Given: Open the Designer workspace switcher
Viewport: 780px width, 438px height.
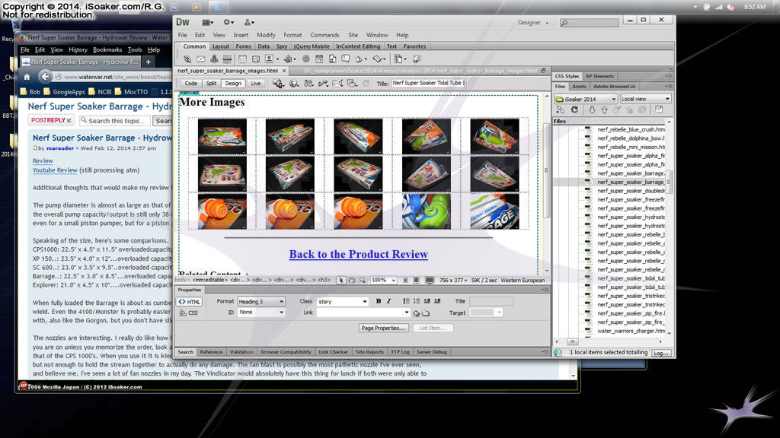Looking at the screenshot, I should 532,22.
